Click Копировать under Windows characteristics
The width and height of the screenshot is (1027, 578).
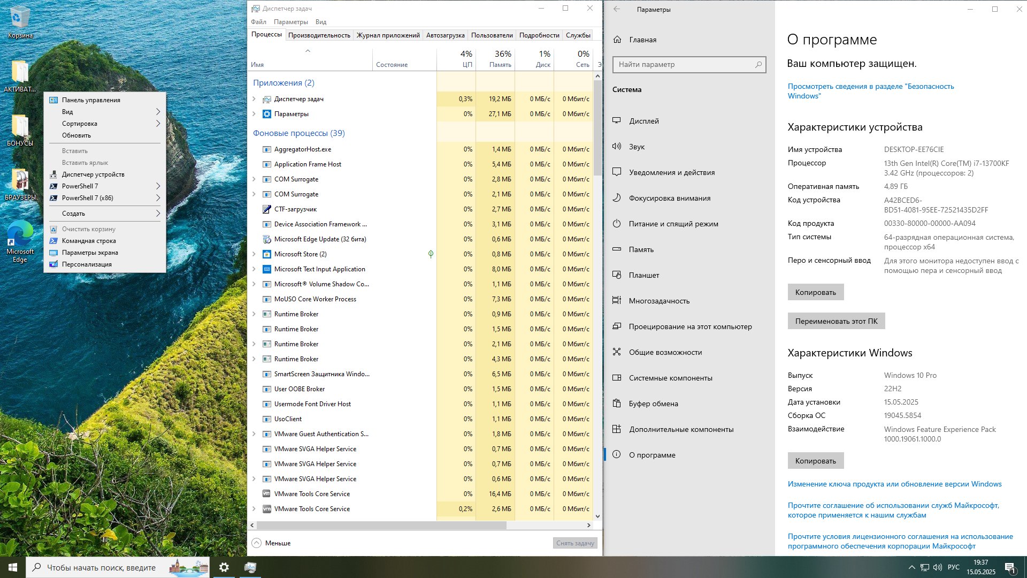[815, 461]
